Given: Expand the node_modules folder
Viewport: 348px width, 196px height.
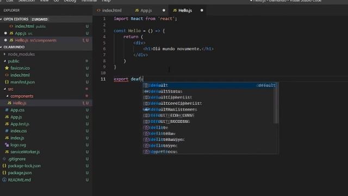Looking at the screenshot, I should click(x=21, y=54).
